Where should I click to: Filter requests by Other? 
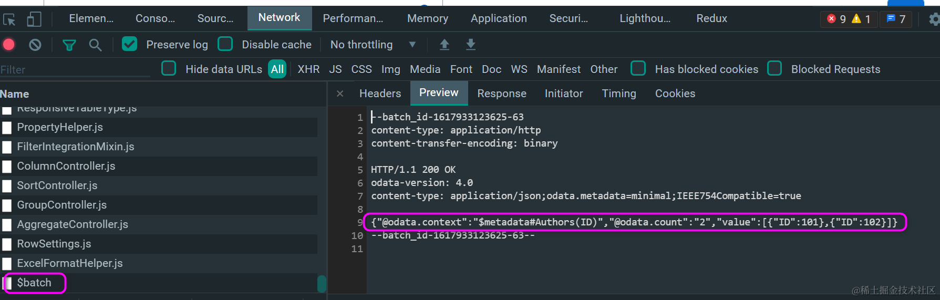[604, 69]
